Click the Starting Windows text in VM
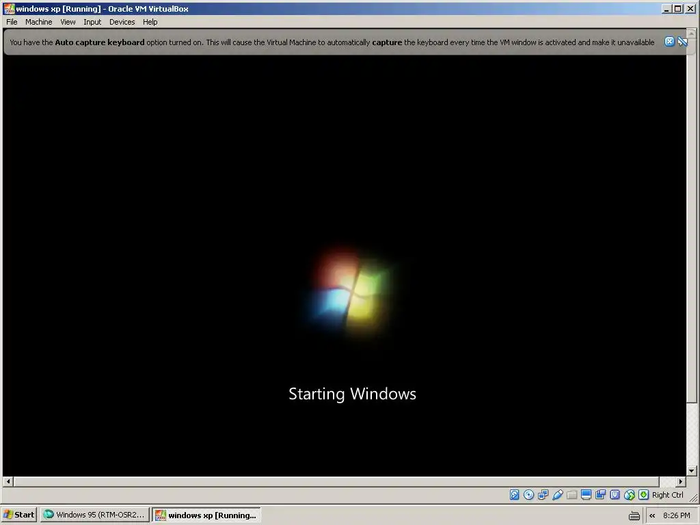Viewport: 700px width, 525px height. [352, 394]
